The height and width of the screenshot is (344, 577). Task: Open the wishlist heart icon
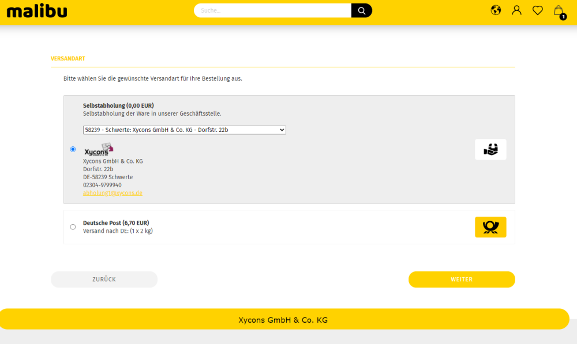(x=537, y=10)
